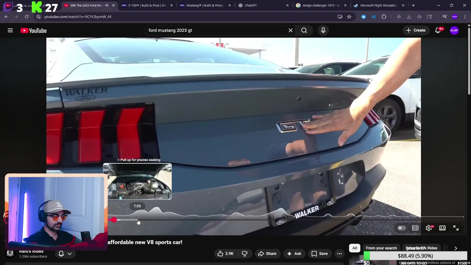
Task: Like the video with 2.9K likes
Action: 225,254
